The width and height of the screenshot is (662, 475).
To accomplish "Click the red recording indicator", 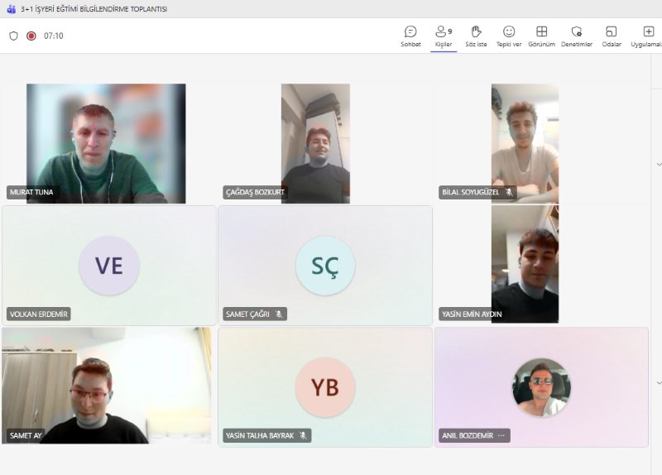I will [x=31, y=36].
